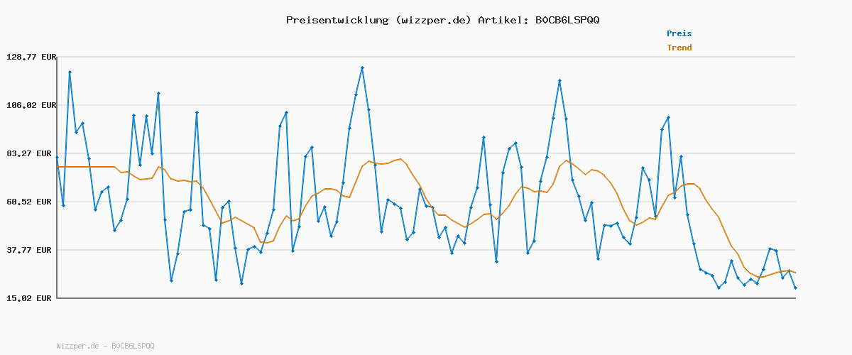The image size is (852, 355).
Task: Click the Wizzper.de footer watermark text
Action: [105, 346]
